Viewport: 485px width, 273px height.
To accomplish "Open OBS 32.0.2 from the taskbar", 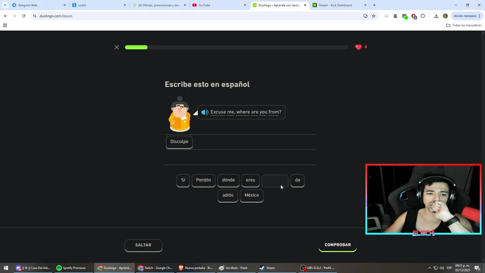I will click(318, 268).
